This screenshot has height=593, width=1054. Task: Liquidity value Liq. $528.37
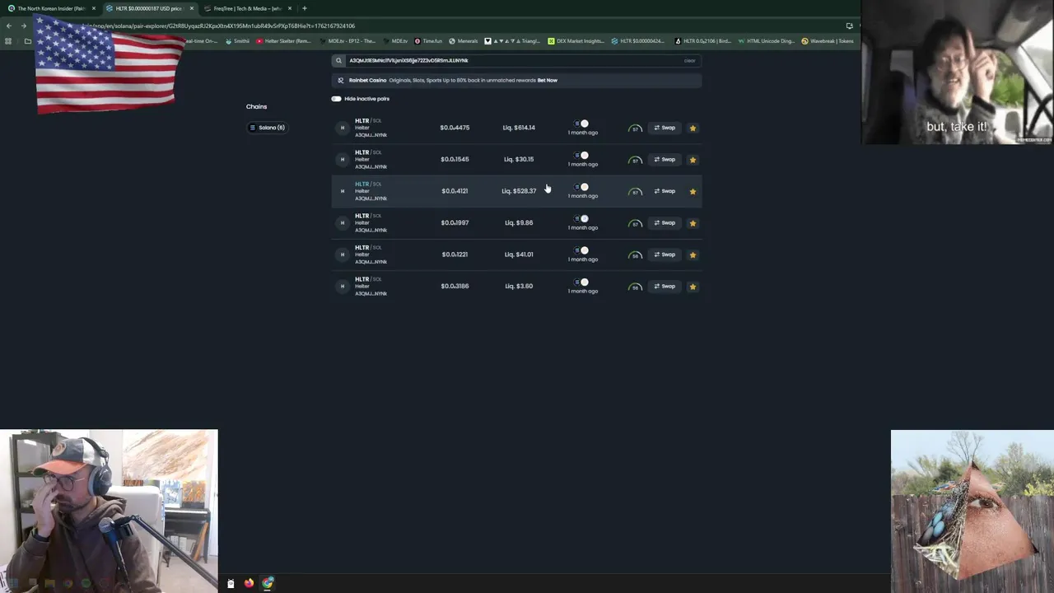click(x=519, y=191)
